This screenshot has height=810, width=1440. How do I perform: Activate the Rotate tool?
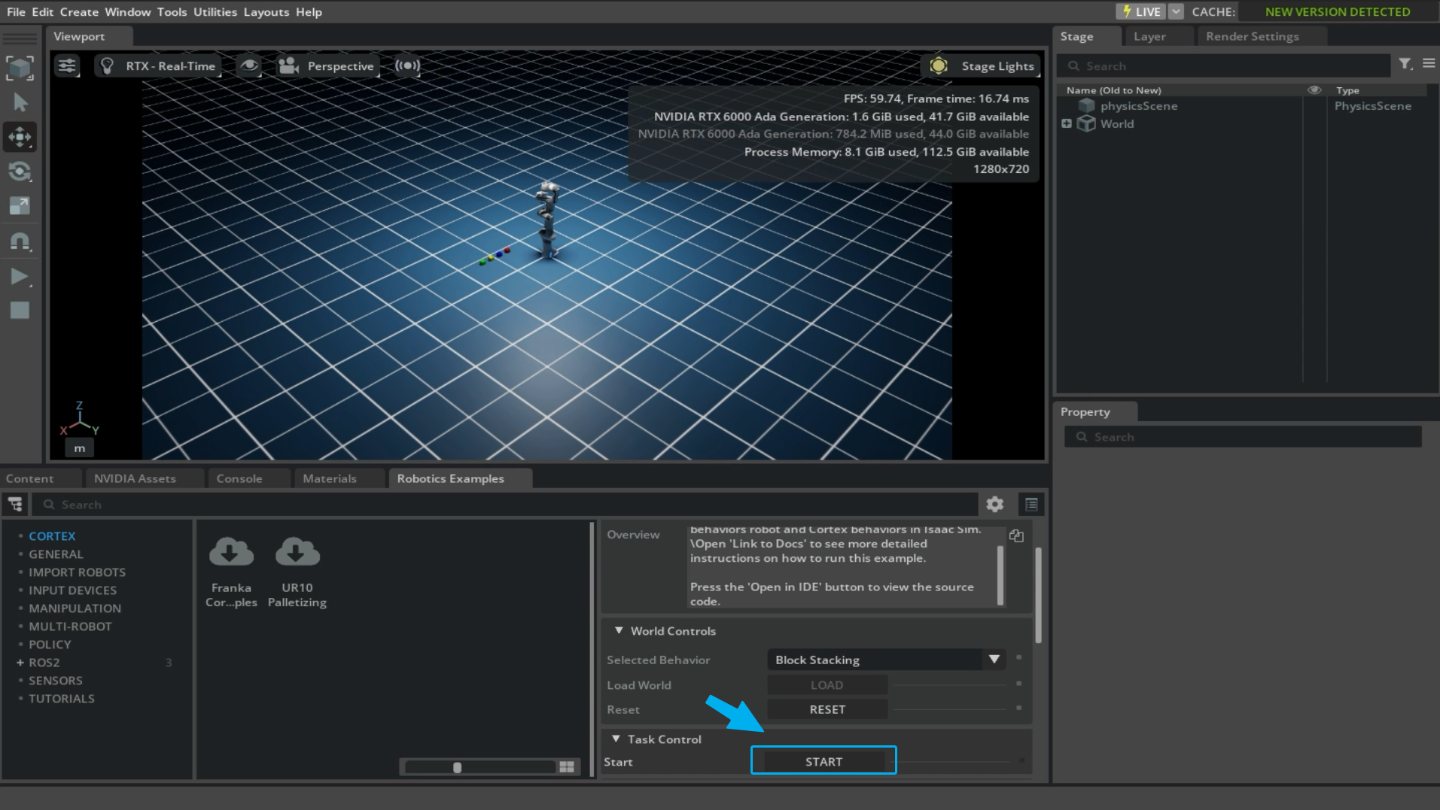(x=20, y=171)
